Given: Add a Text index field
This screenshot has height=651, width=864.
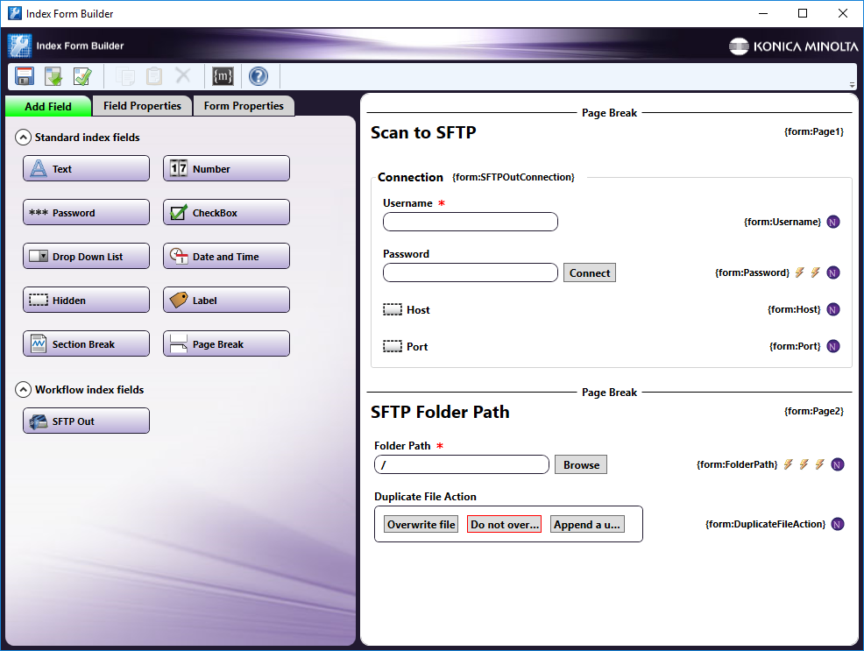Looking at the screenshot, I should [x=86, y=168].
